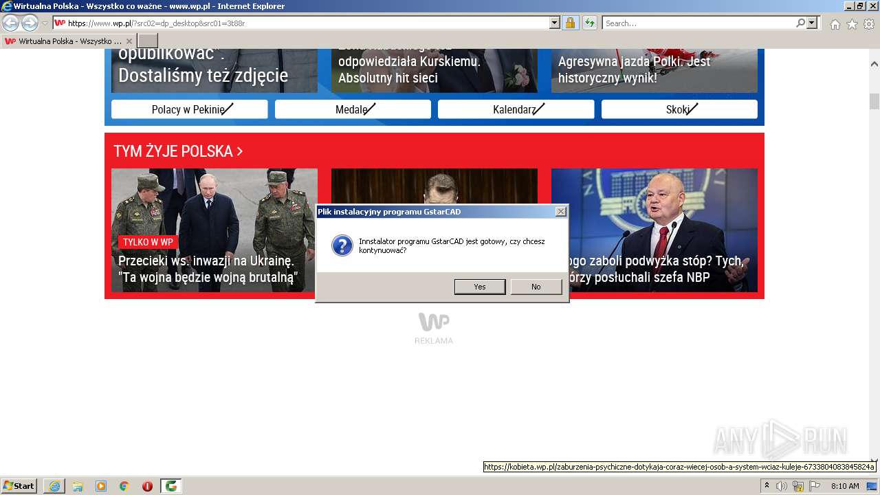The height and width of the screenshot is (495, 880).
Task: Open the Agresywna jazda Polki article
Action: point(654,69)
